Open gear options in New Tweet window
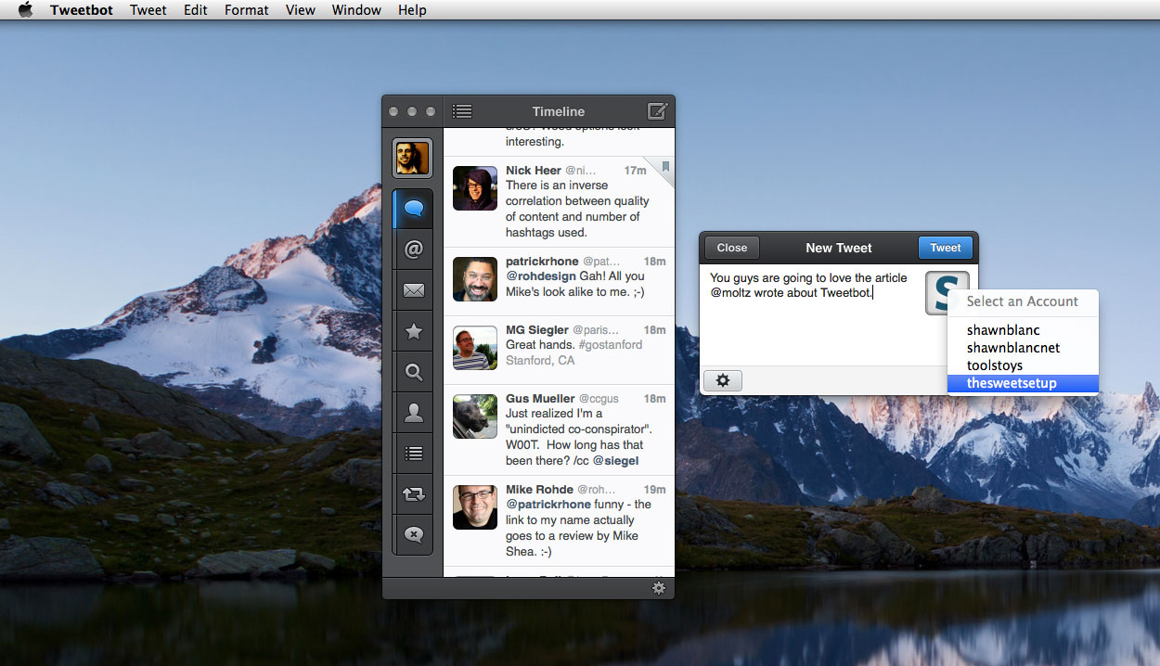 click(723, 380)
